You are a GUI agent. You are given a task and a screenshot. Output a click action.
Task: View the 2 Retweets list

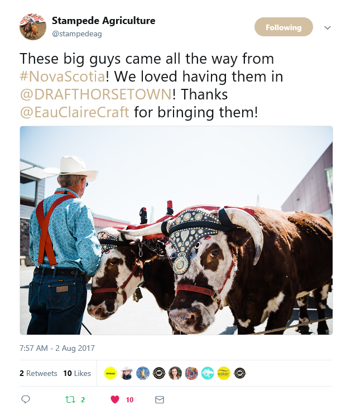pyautogui.click(x=39, y=373)
